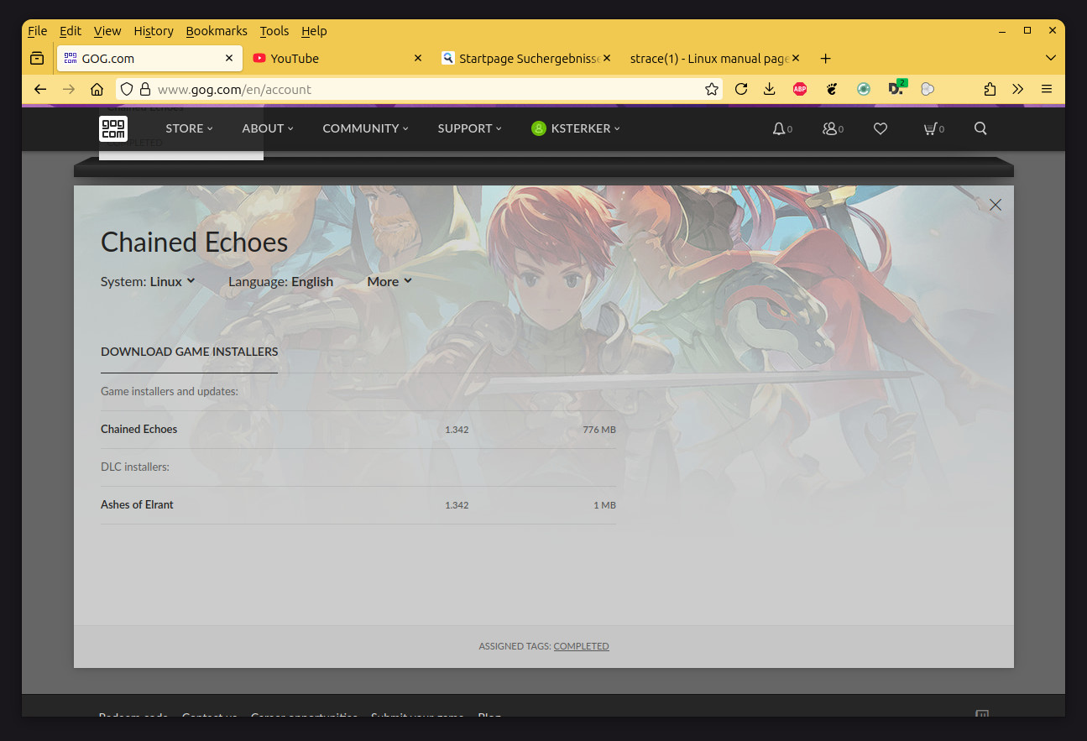Show more tools with the double chevron
Viewport: 1087px width, 741px height.
(1018, 89)
